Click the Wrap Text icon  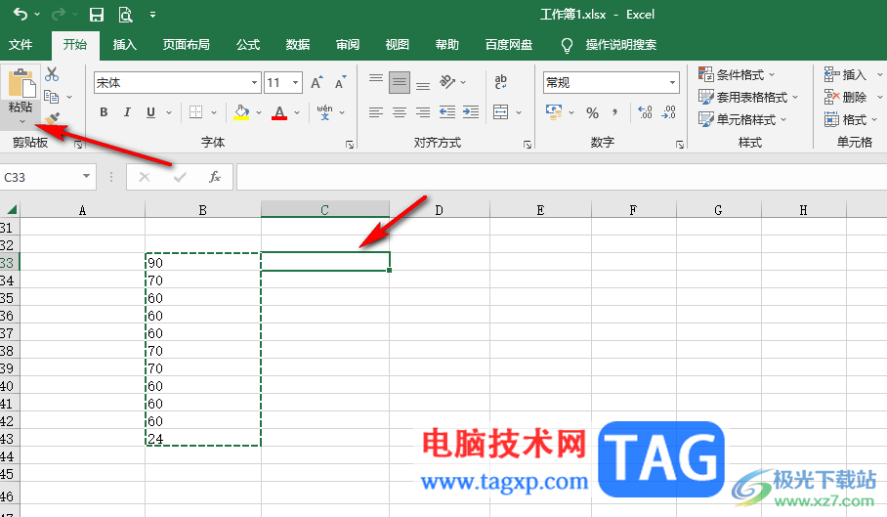tap(500, 82)
